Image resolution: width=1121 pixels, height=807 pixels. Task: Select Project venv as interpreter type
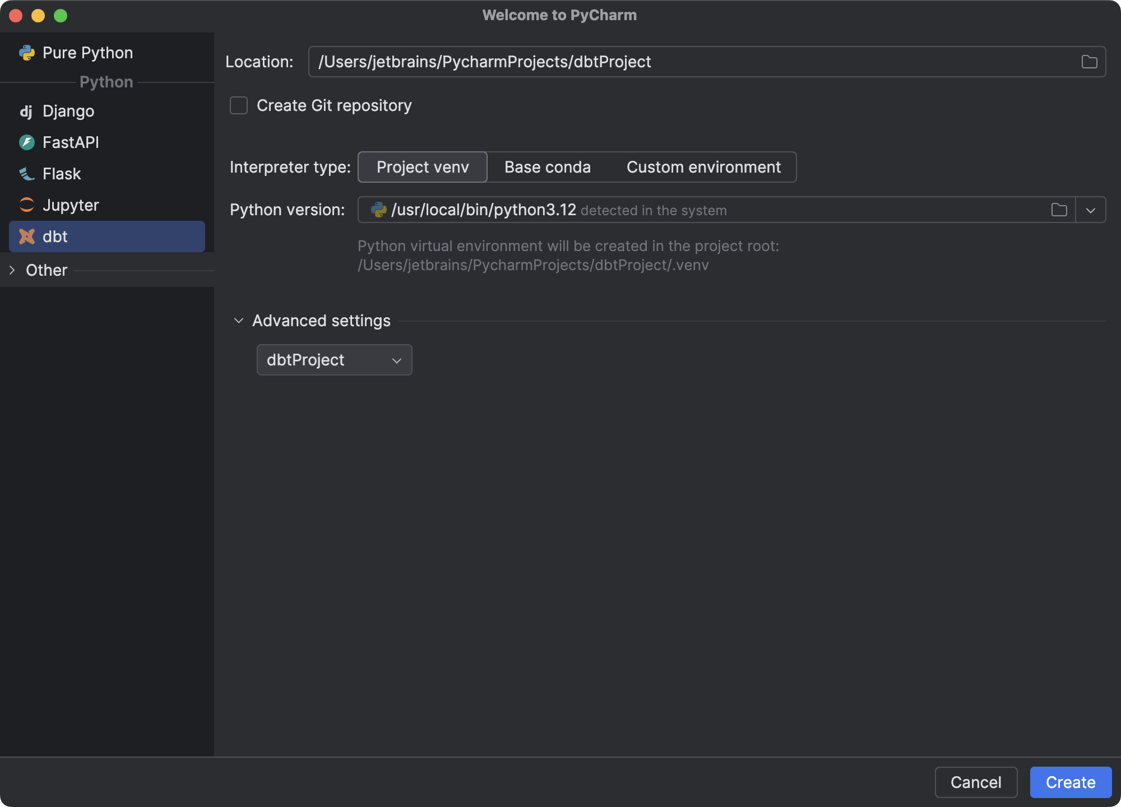(x=422, y=167)
